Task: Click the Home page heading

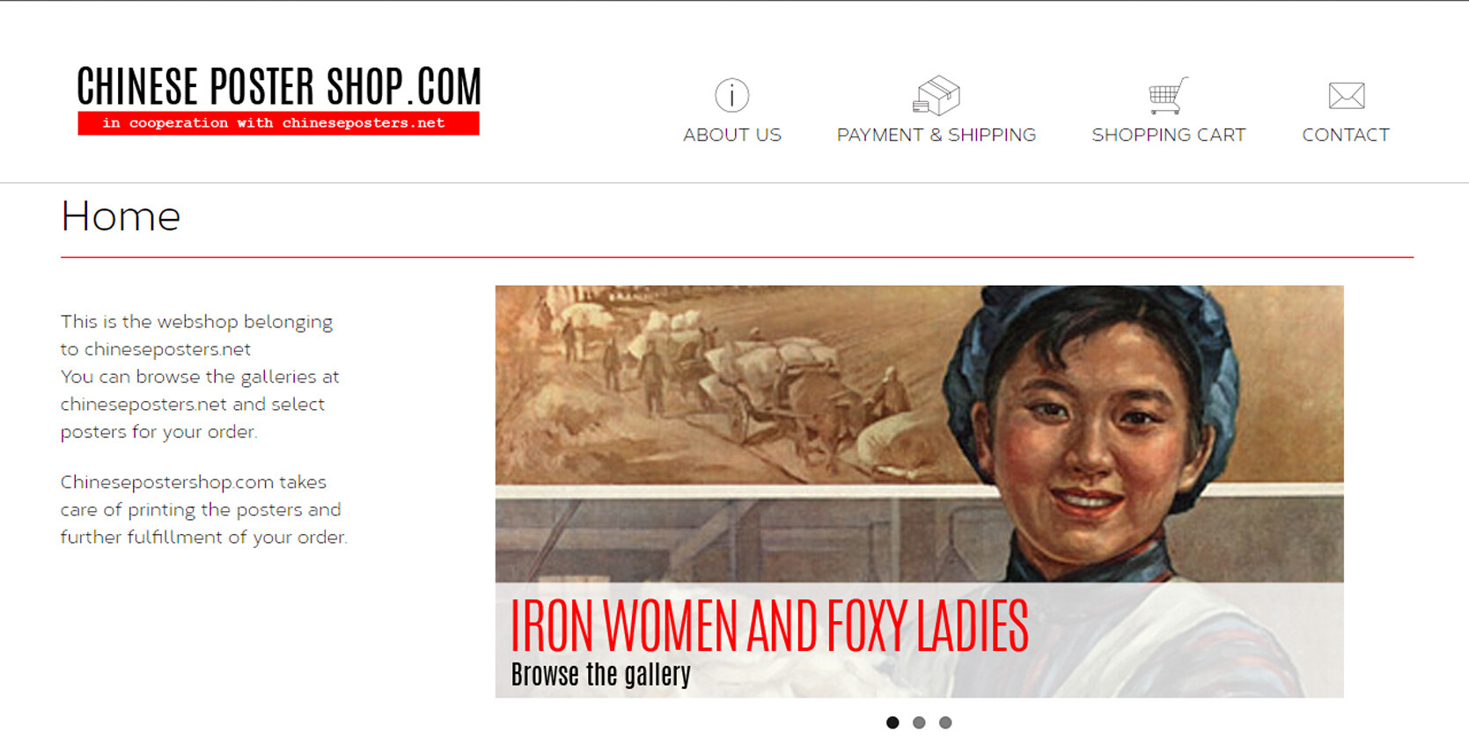Action: tap(121, 216)
